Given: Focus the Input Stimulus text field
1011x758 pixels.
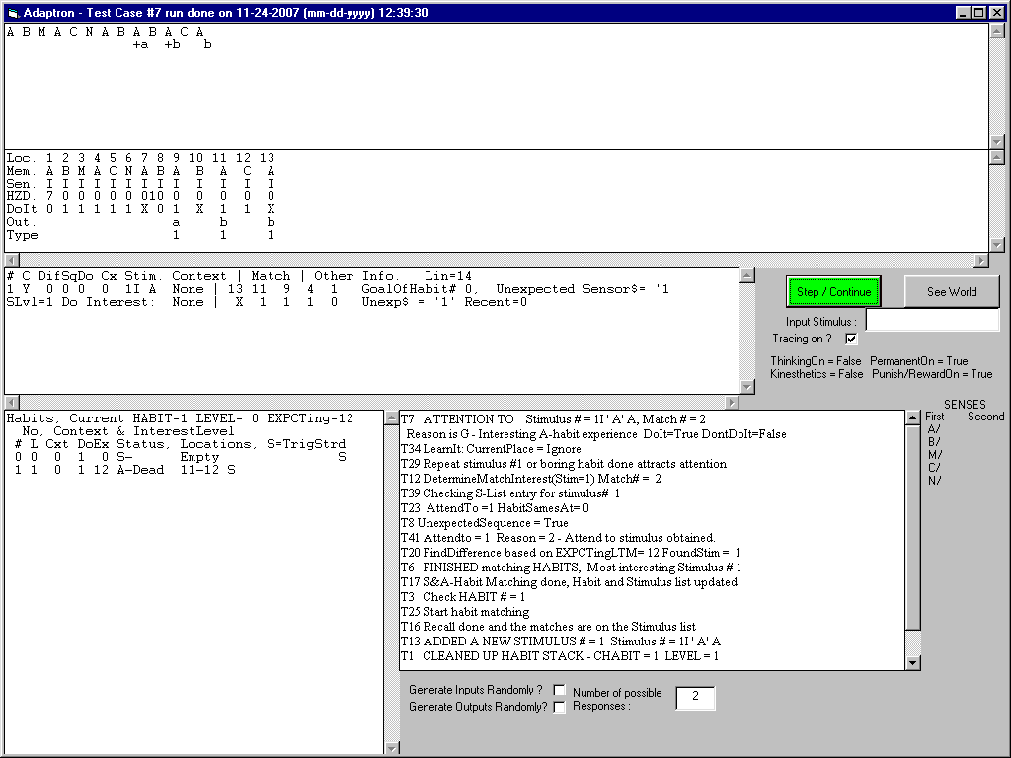Looking at the screenshot, I should click(932, 321).
